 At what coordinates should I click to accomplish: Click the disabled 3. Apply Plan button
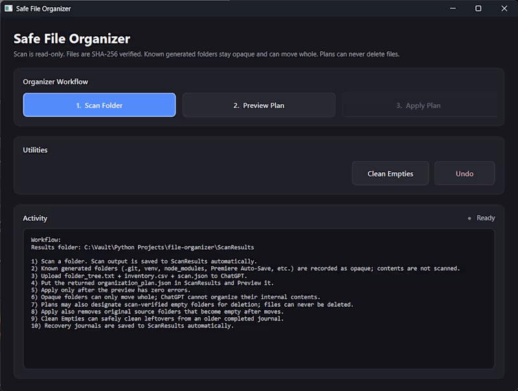coord(420,105)
